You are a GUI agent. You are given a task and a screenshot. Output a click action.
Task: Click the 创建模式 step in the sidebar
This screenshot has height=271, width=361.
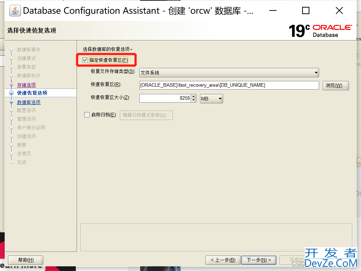(26, 58)
